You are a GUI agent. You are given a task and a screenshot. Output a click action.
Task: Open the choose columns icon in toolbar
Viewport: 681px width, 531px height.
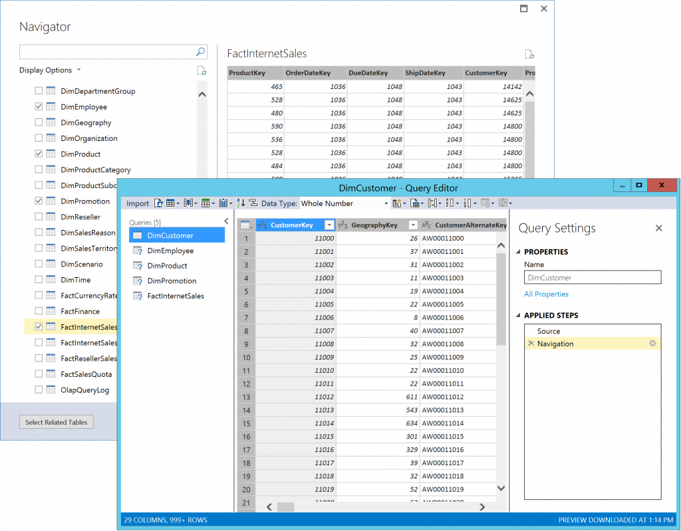tap(190, 203)
